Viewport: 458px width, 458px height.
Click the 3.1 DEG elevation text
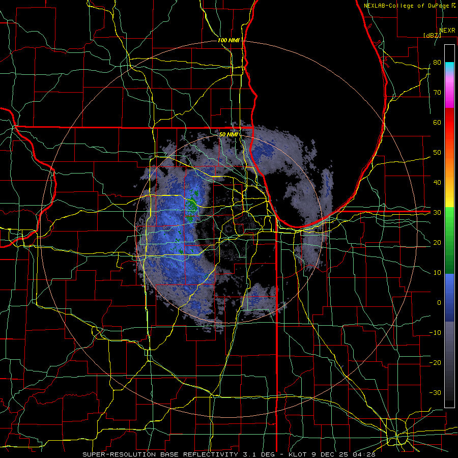[259, 454]
